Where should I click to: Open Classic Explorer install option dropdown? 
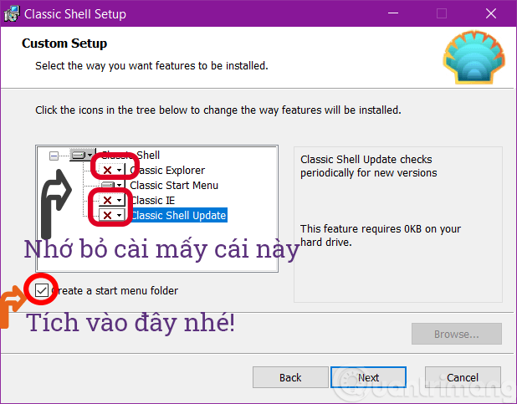pyautogui.click(x=112, y=170)
